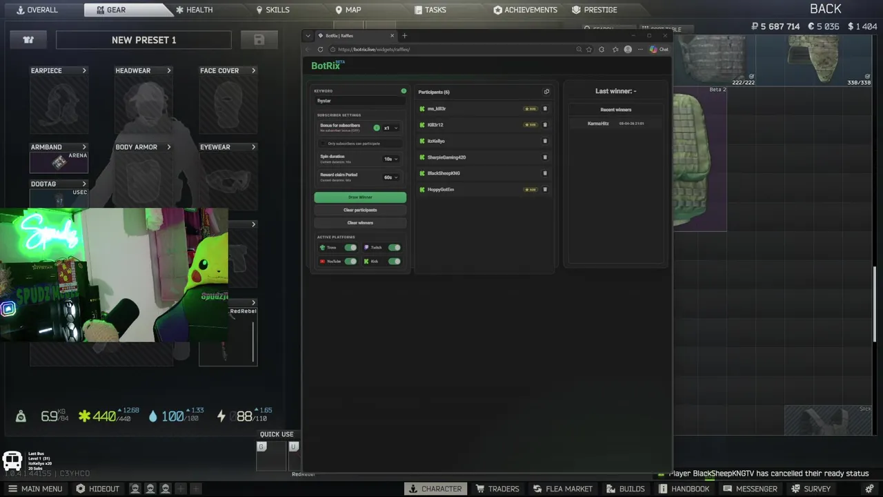The width and height of the screenshot is (883, 497).
Task: Select second group member avatar icon
Action: pyautogui.click(x=150, y=489)
